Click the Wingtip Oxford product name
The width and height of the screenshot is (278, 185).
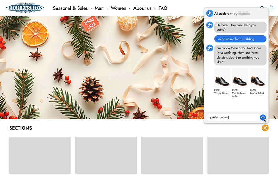tap(221, 93)
